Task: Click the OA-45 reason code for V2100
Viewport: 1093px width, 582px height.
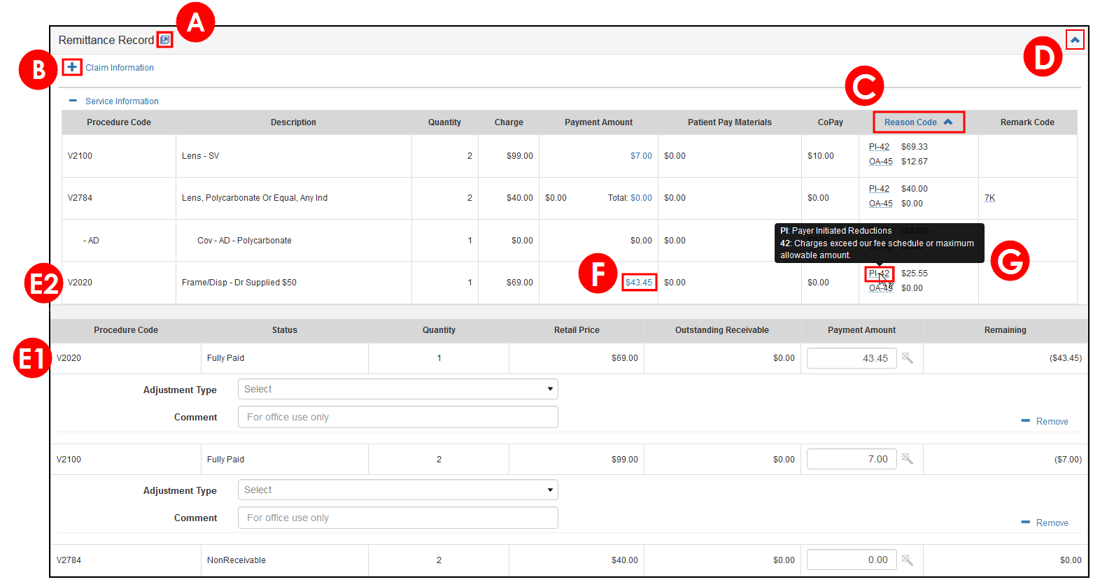Action: point(880,162)
